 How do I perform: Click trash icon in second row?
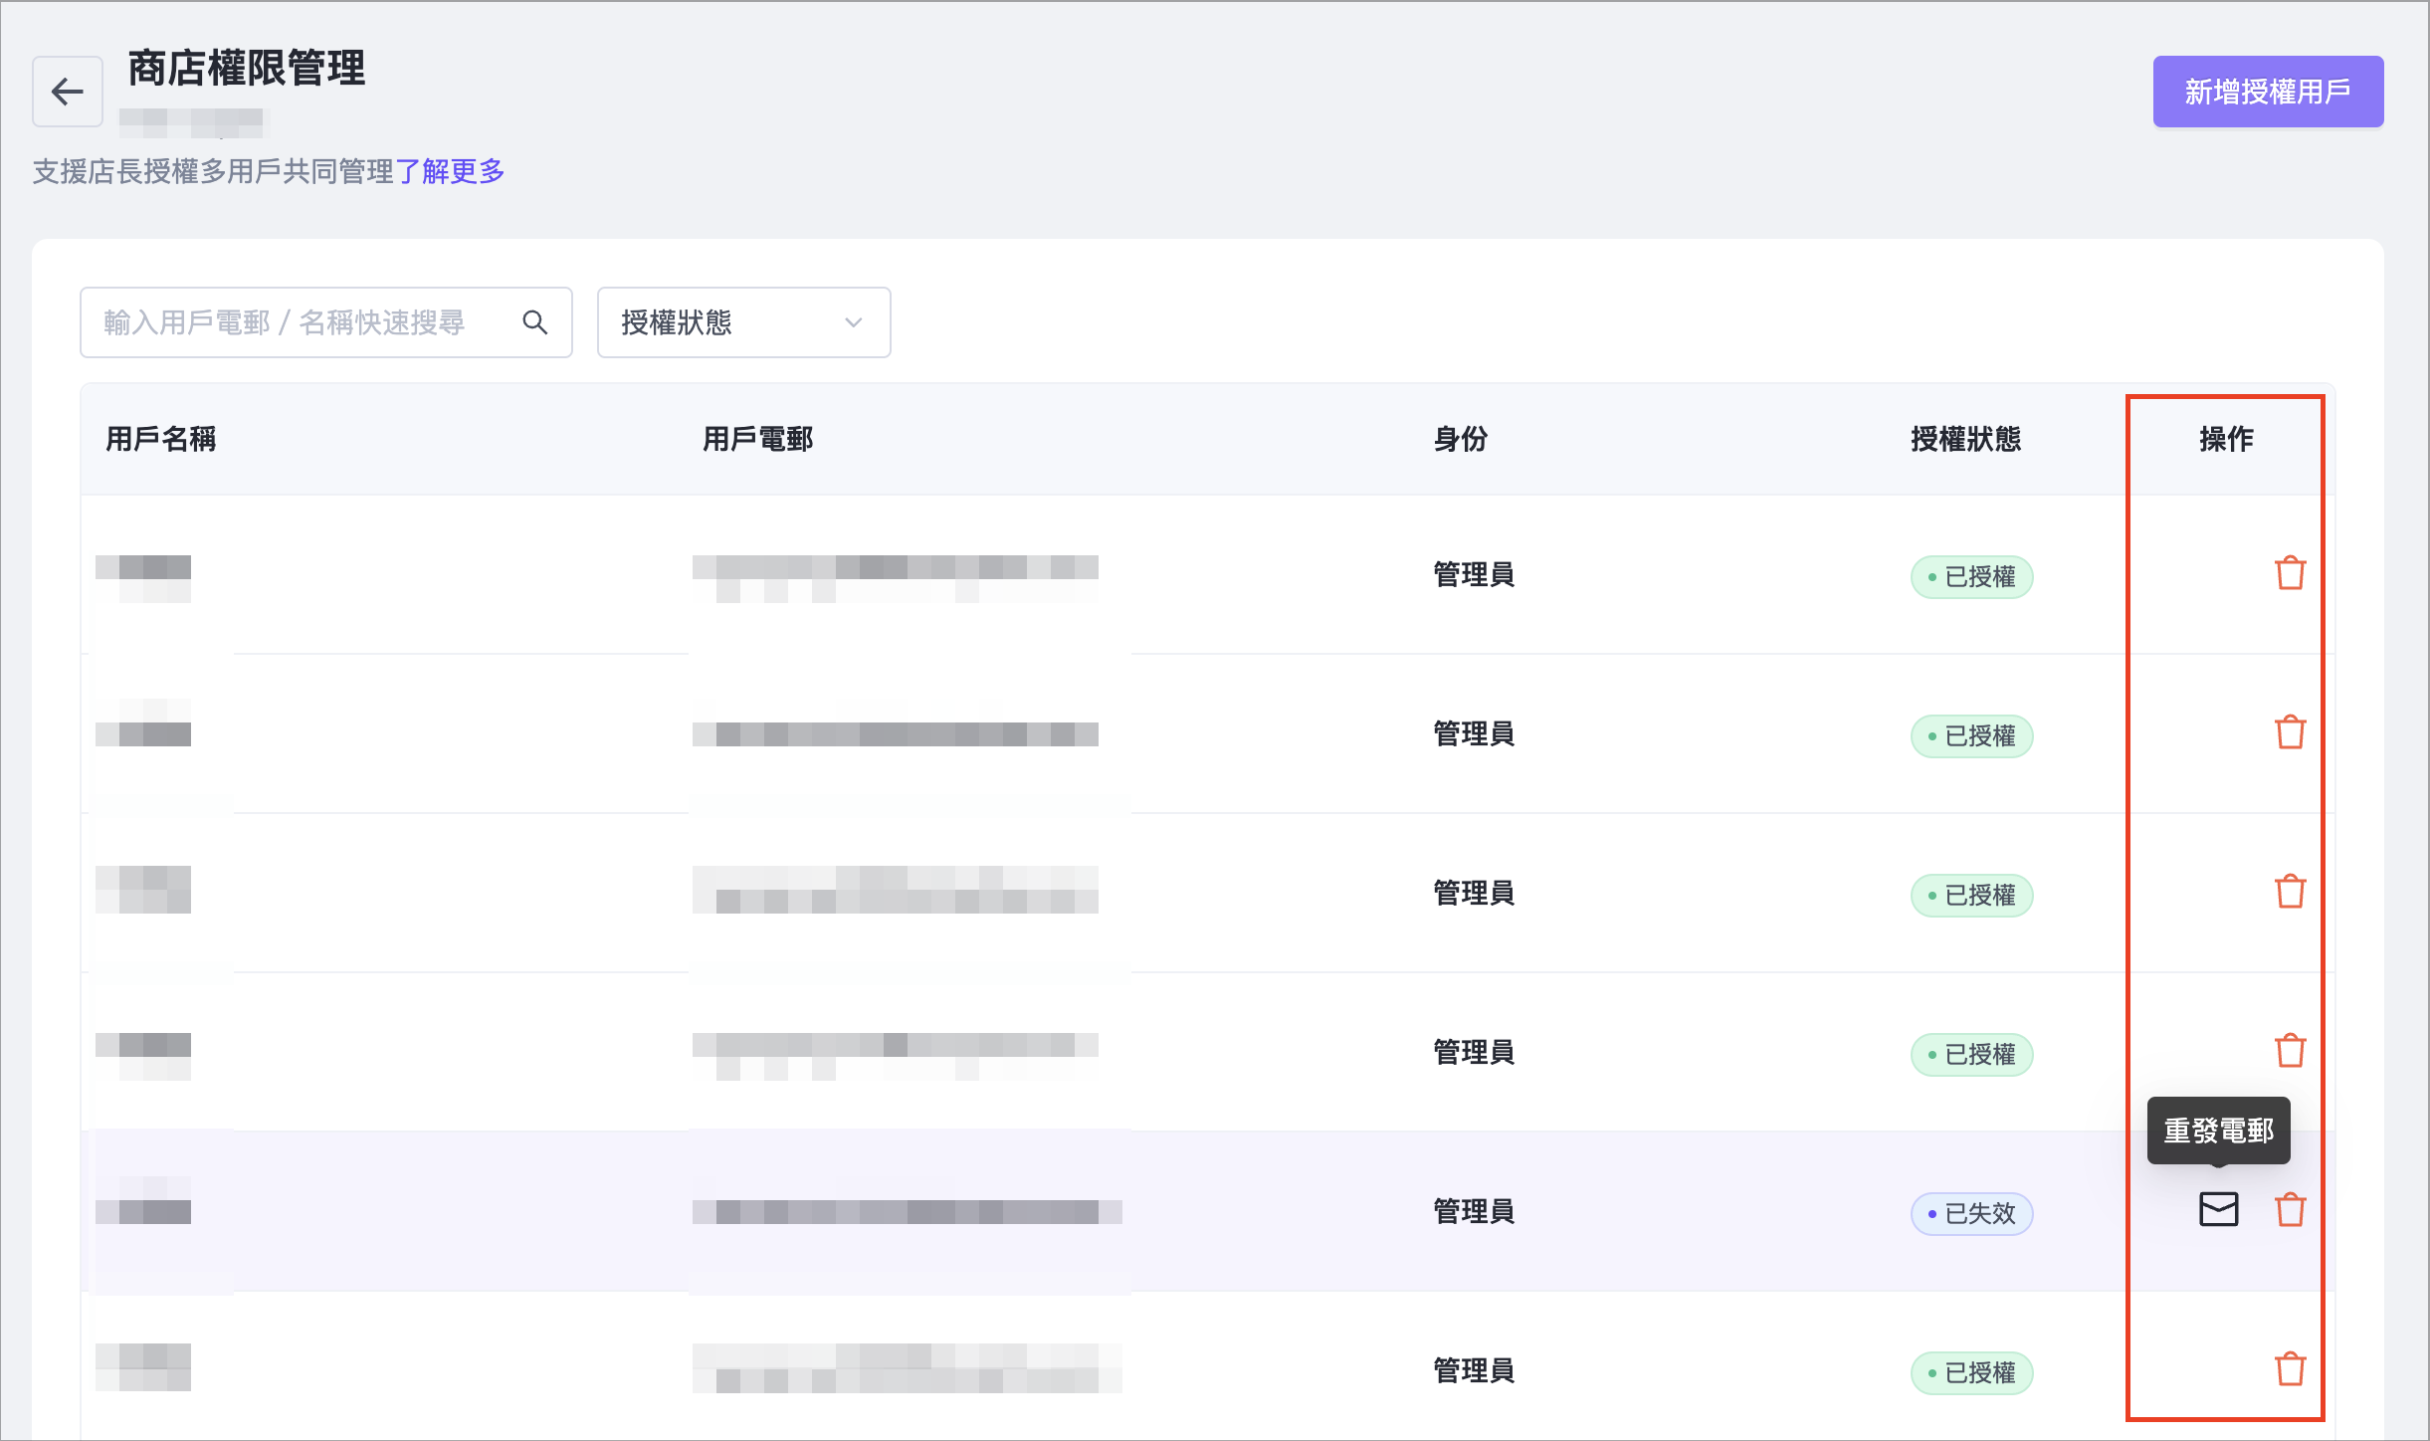point(2290,732)
